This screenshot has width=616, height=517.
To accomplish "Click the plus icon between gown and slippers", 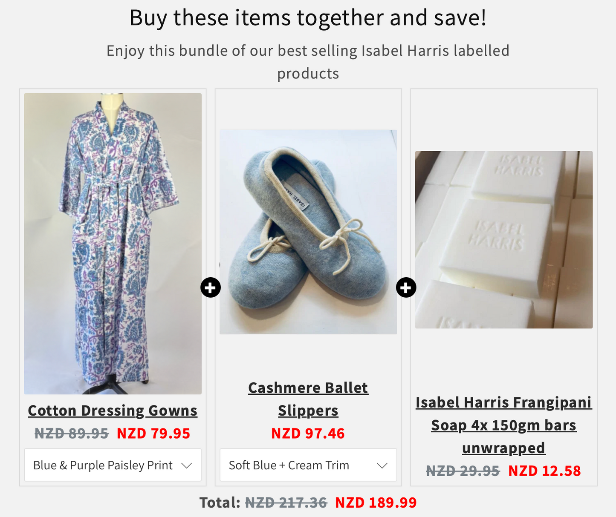I will point(211,287).
